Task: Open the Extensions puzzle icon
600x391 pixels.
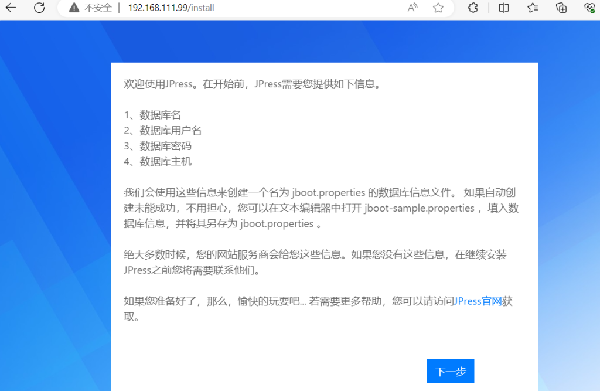Action: point(473,8)
